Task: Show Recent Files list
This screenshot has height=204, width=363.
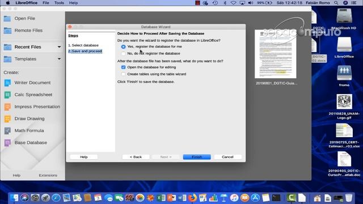Action: coord(28,47)
